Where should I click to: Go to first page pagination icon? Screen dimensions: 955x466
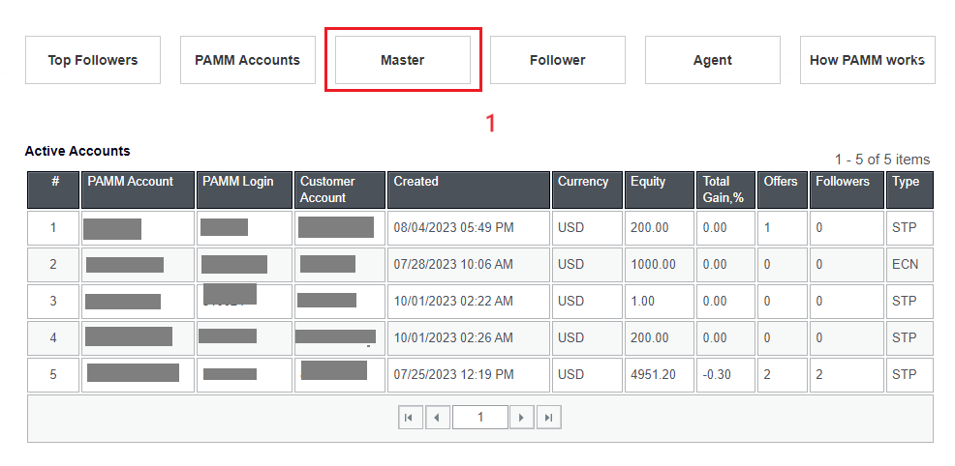pos(410,418)
